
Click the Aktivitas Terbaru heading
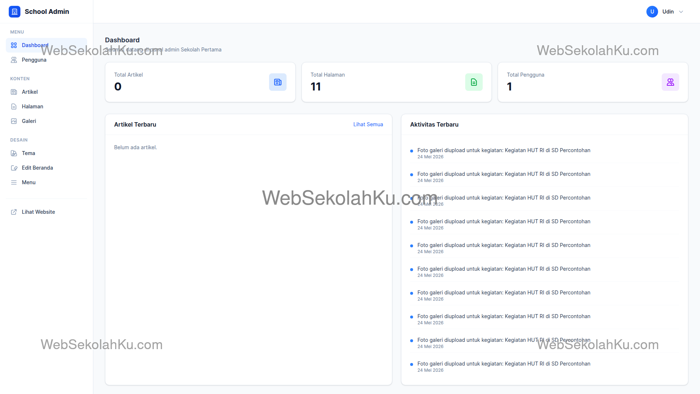click(x=434, y=124)
